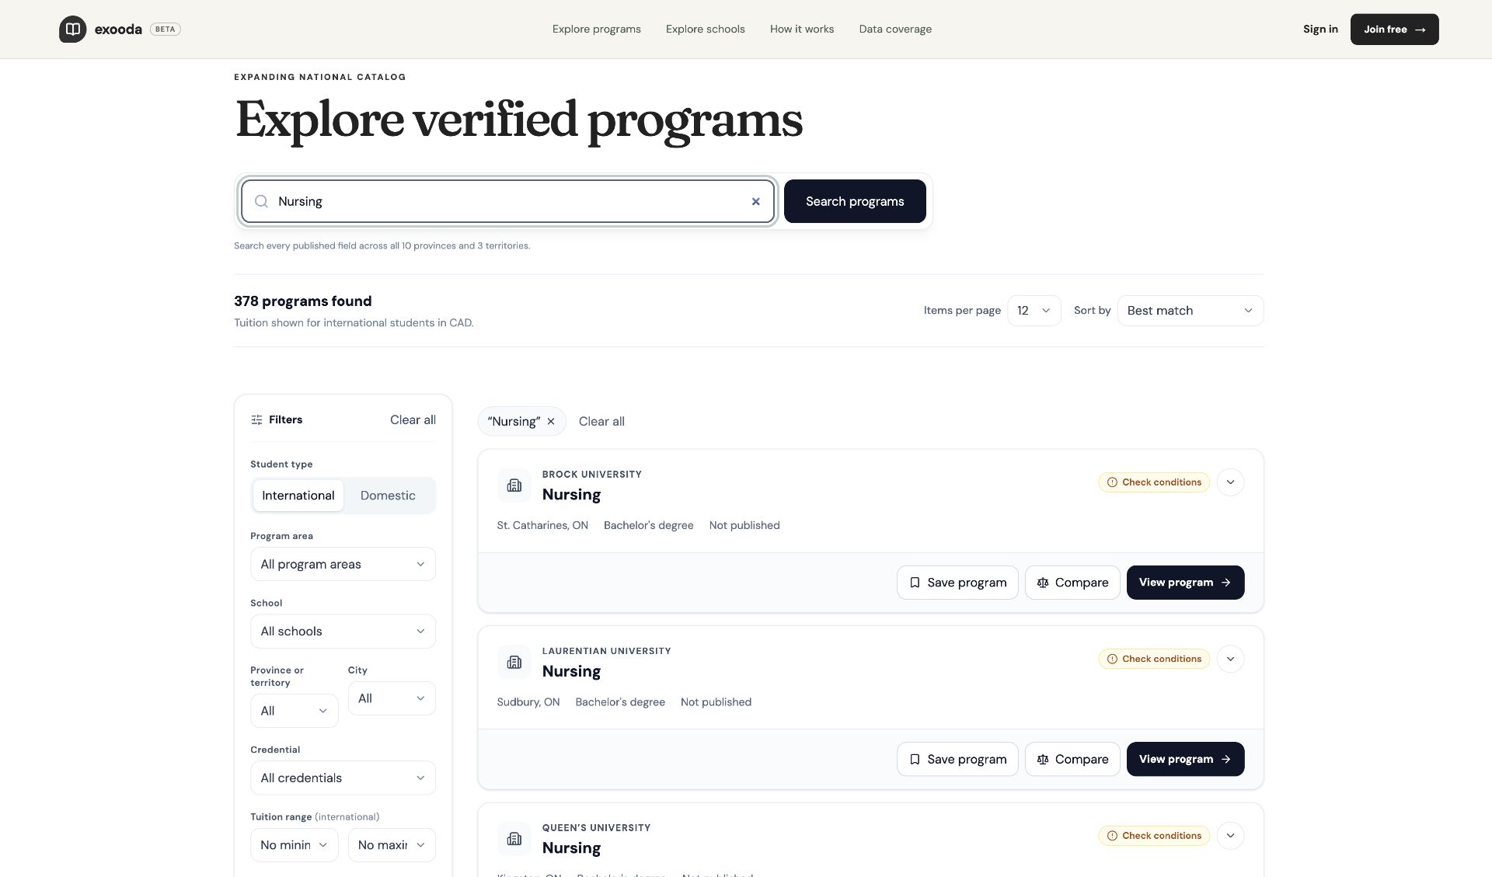The width and height of the screenshot is (1492, 877).
Task: Save the Laurentian University Nursing program
Action: 957,759
